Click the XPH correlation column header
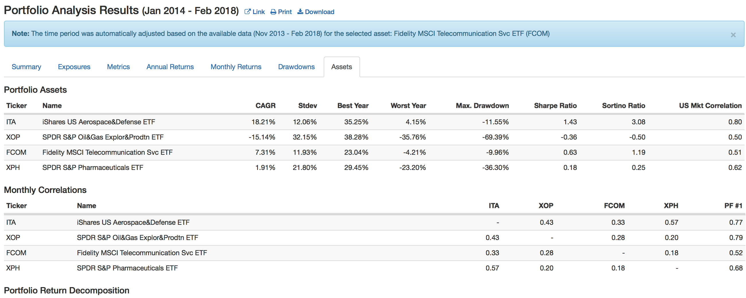Viewport: 746px width, 298px height. [x=671, y=206]
